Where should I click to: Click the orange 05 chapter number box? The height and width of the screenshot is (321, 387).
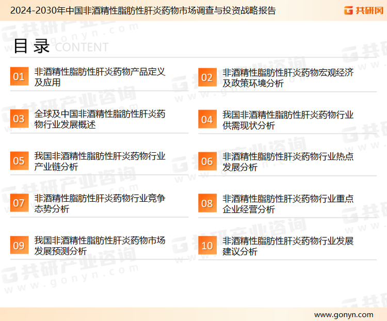click(x=19, y=160)
